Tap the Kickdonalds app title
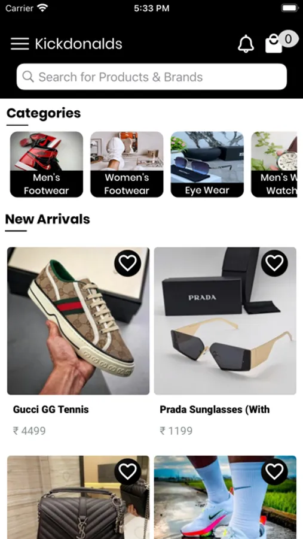303x539 pixels. (78, 44)
